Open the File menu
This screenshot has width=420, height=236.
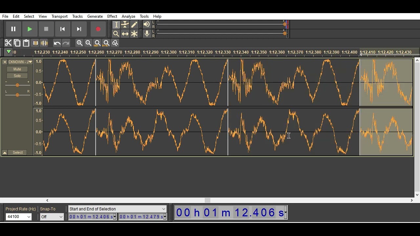click(x=5, y=16)
